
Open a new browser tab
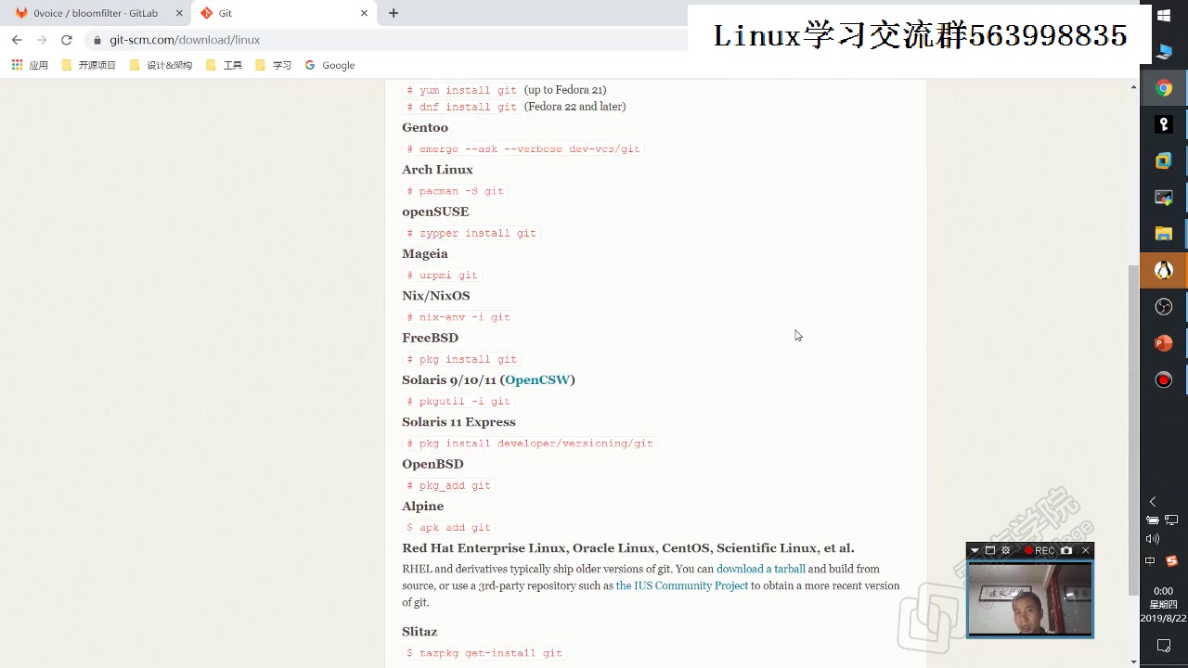394,13
